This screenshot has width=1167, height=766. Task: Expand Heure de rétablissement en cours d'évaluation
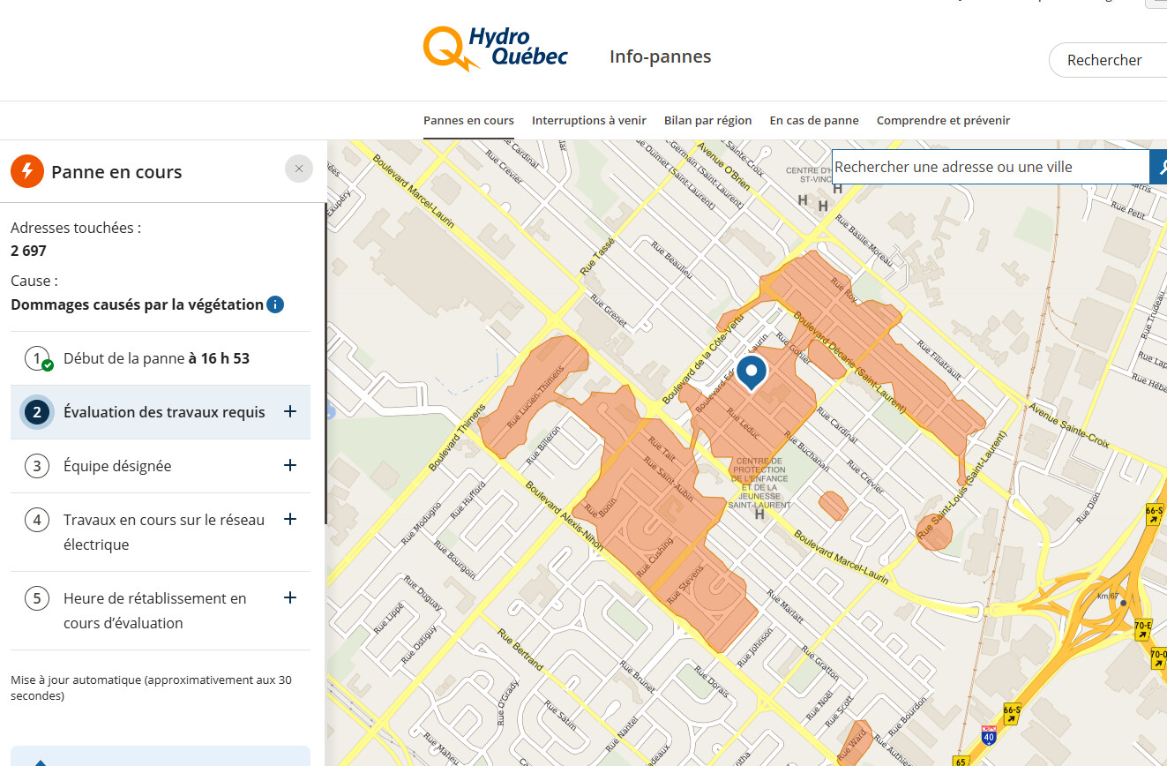289,597
